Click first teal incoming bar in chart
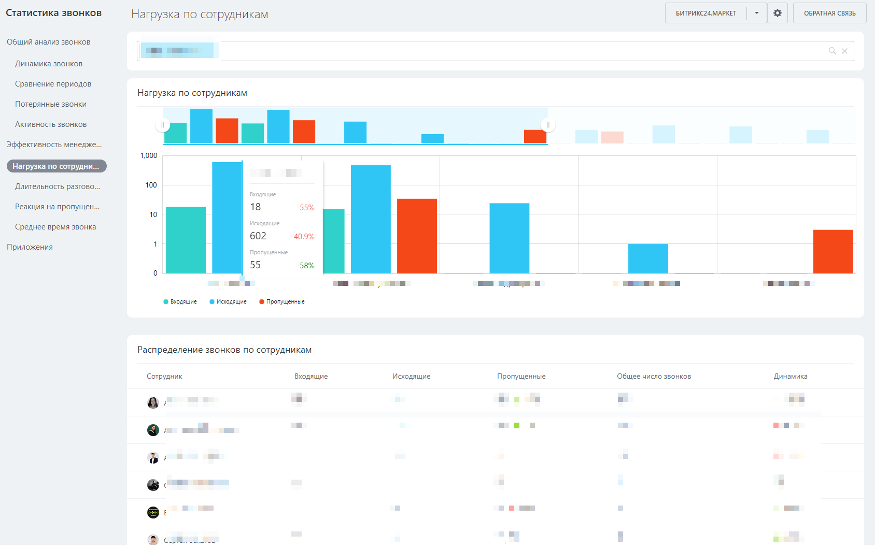Viewport: 875px width, 548px height. [x=186, y=240]
